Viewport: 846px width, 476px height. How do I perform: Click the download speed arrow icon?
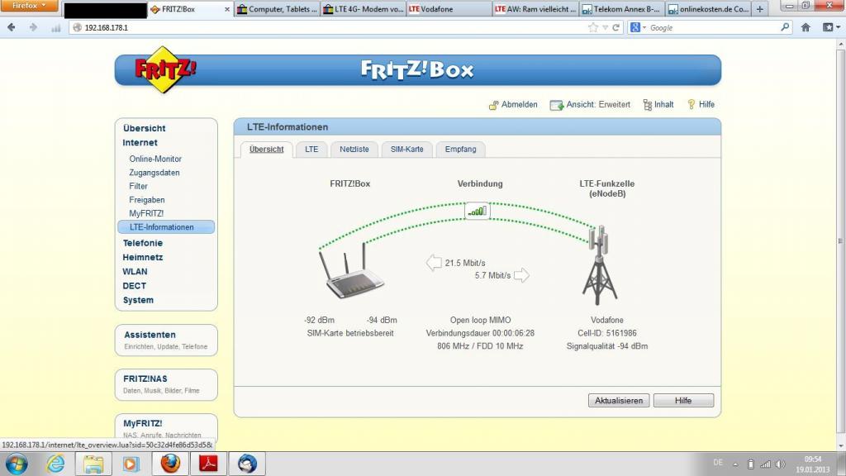pyautogui.click(x=434, y=263)
